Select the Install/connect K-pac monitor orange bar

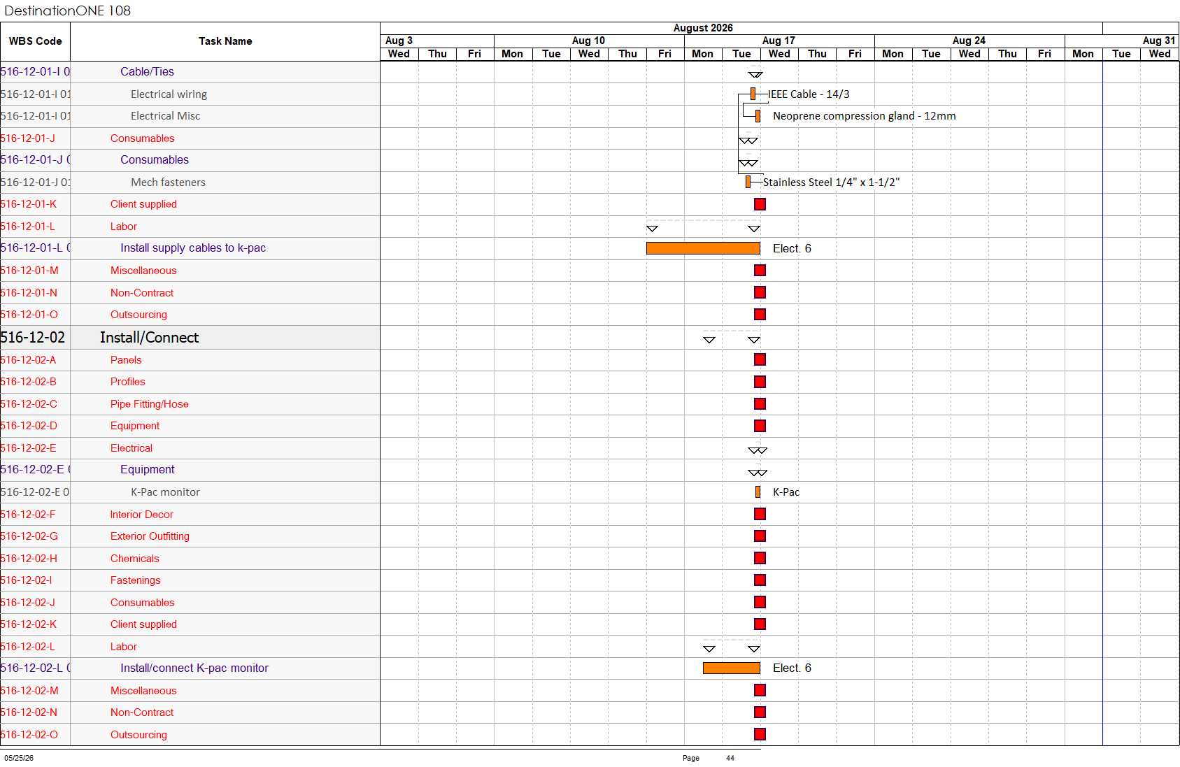tap(732, 668)
